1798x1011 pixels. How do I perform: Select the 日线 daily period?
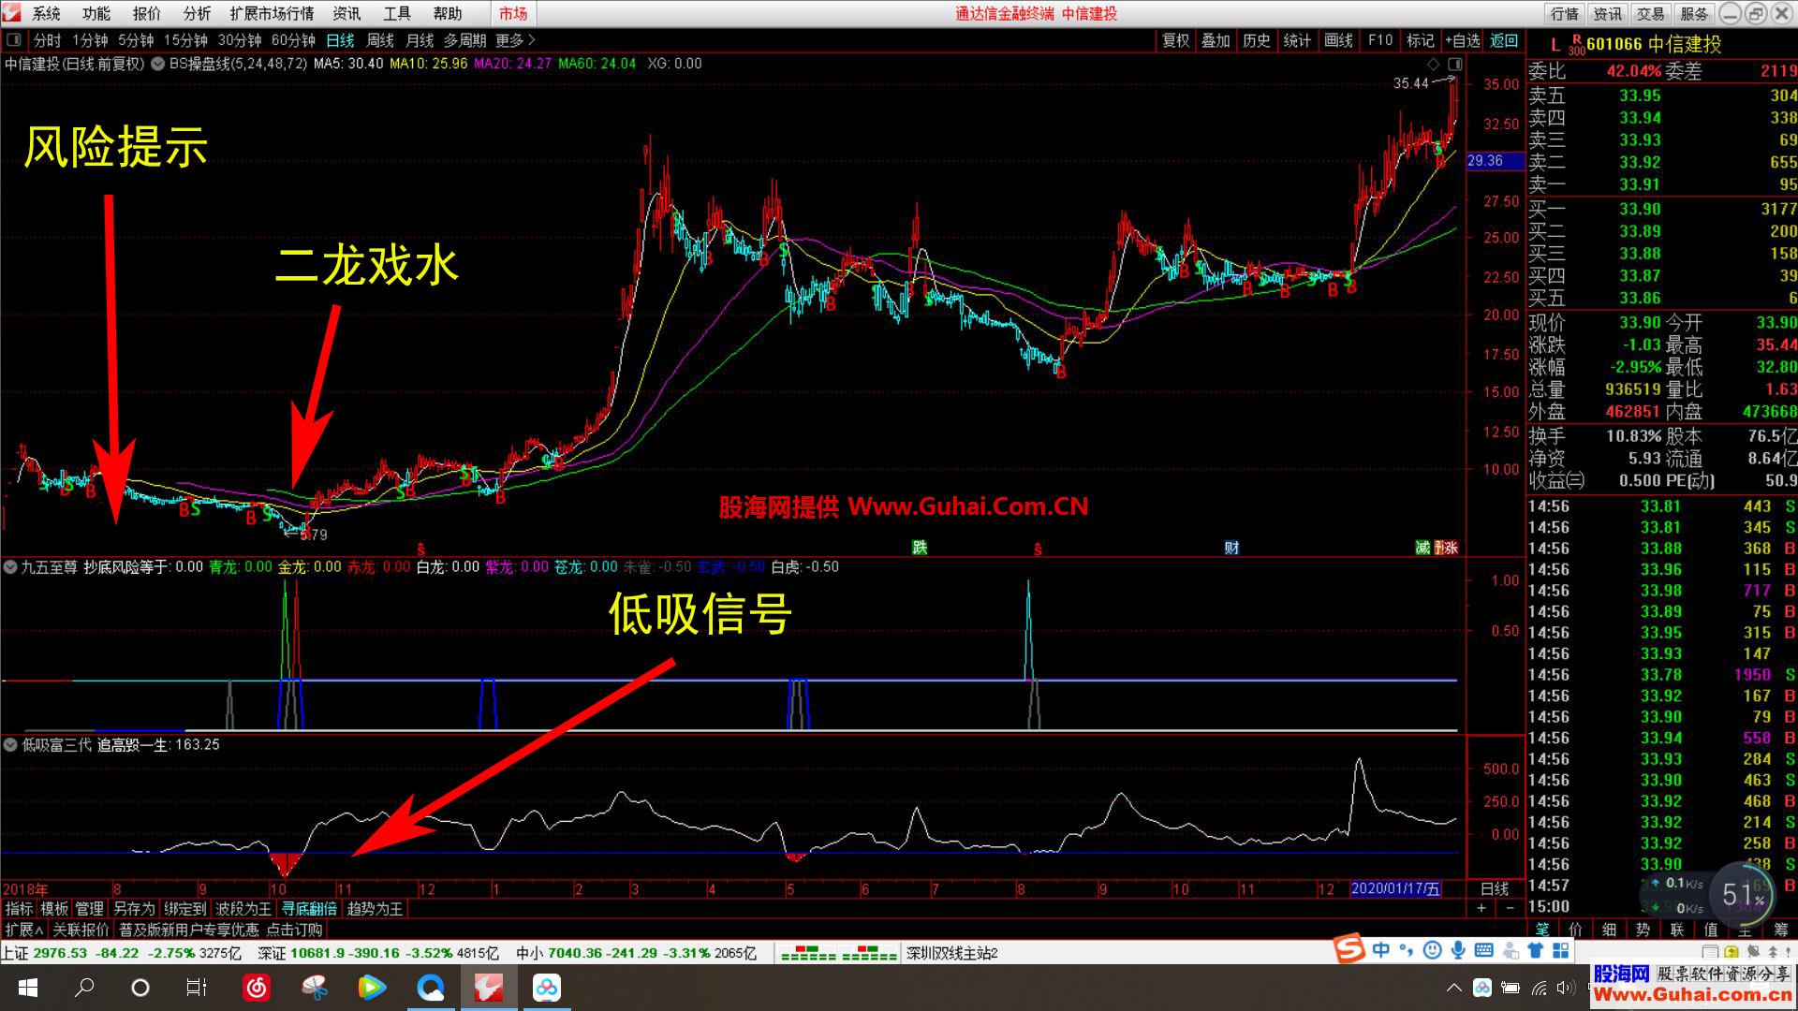tap(340, 40)
